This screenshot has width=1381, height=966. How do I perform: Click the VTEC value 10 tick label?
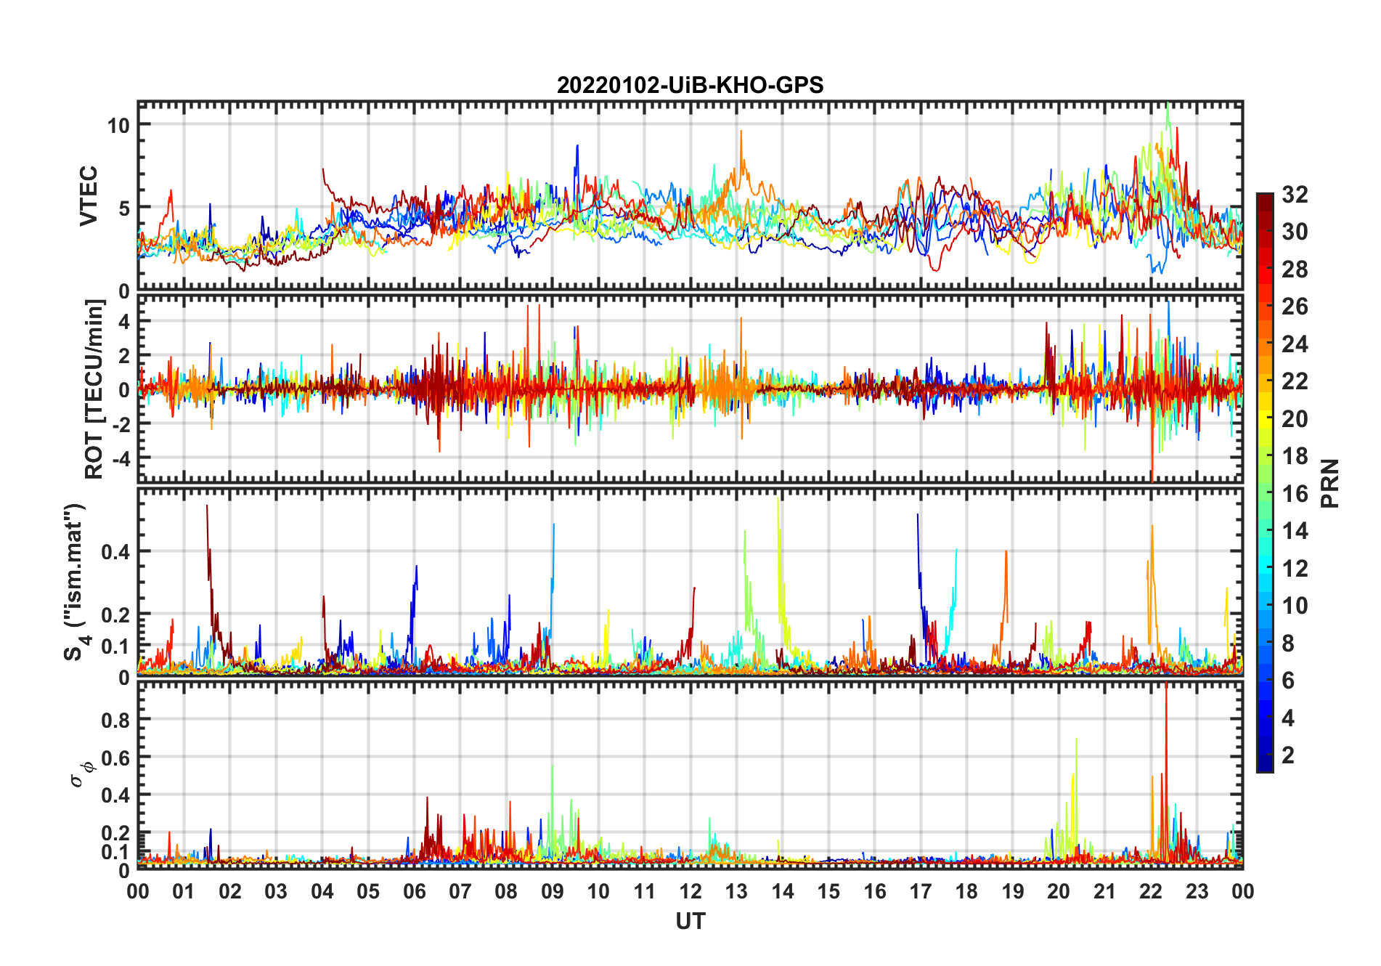point(118,125)
